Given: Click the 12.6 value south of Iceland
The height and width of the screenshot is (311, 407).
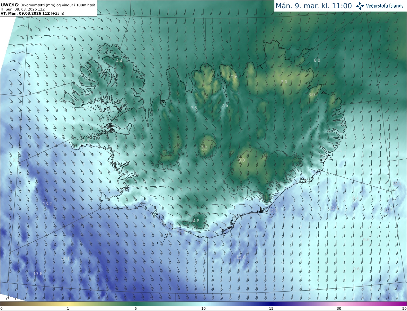Looking at the screenshot, I should click(241, 257).
